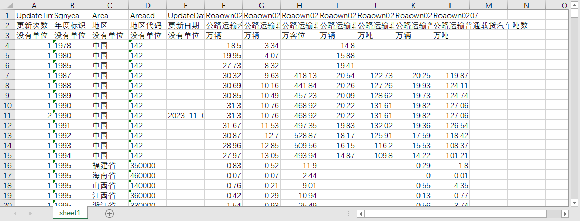Click cell with value 122.73
580x221 pixels.
375,76
